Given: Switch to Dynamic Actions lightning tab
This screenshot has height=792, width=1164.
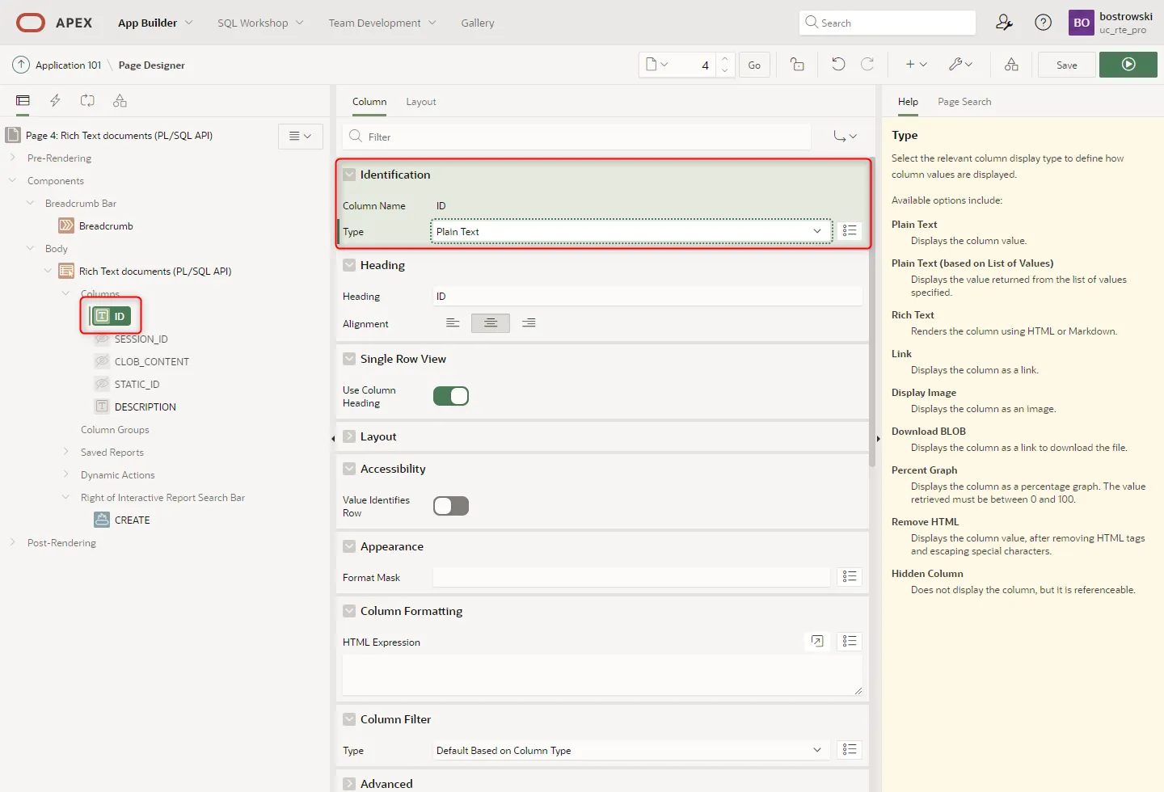Looking at the screenshot, I should click(55, 101).
